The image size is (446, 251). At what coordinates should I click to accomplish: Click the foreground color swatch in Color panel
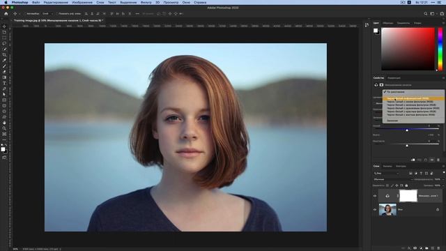point(376,30)
